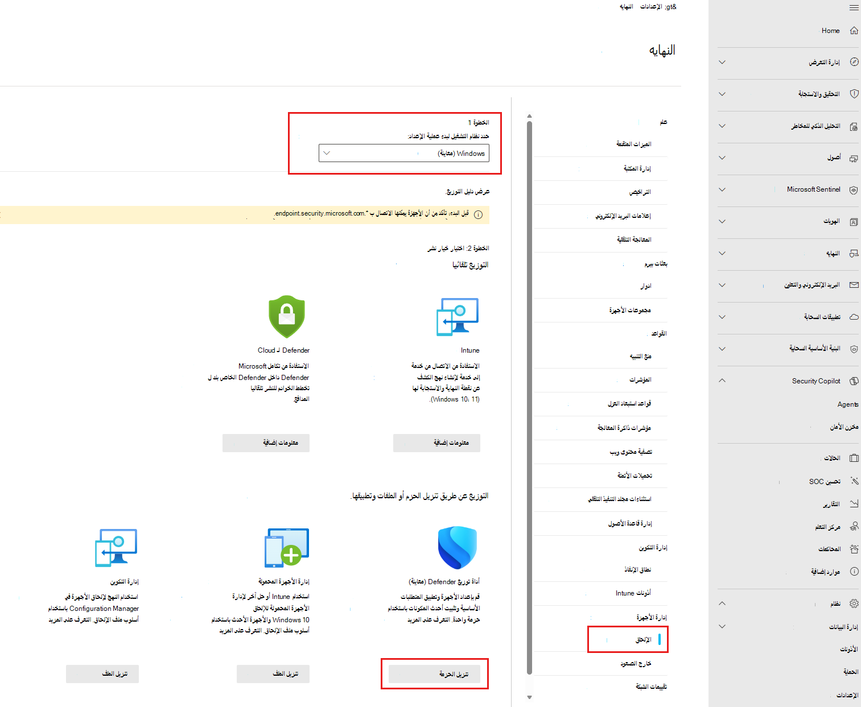Open التراخيص settings page
The image size is (861, 707).
[640, 192]
